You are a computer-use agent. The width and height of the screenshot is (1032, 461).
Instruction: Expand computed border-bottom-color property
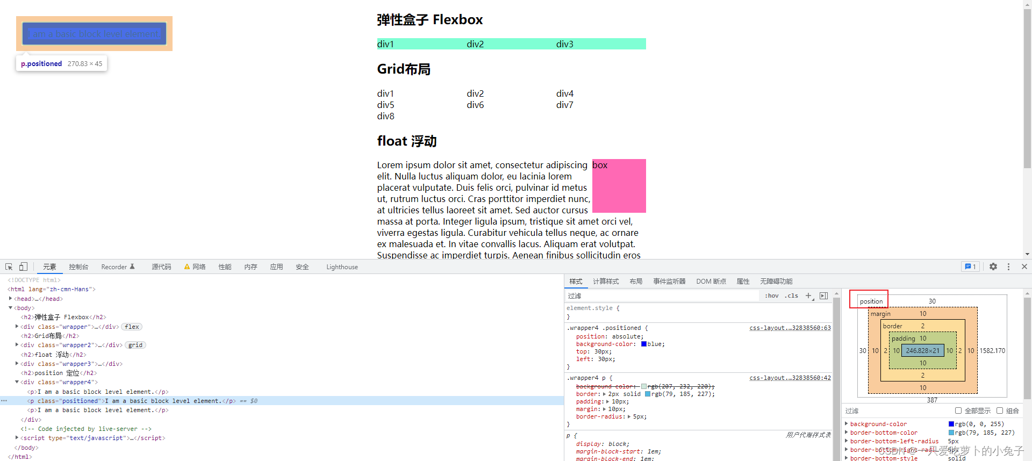pos(847,433)
